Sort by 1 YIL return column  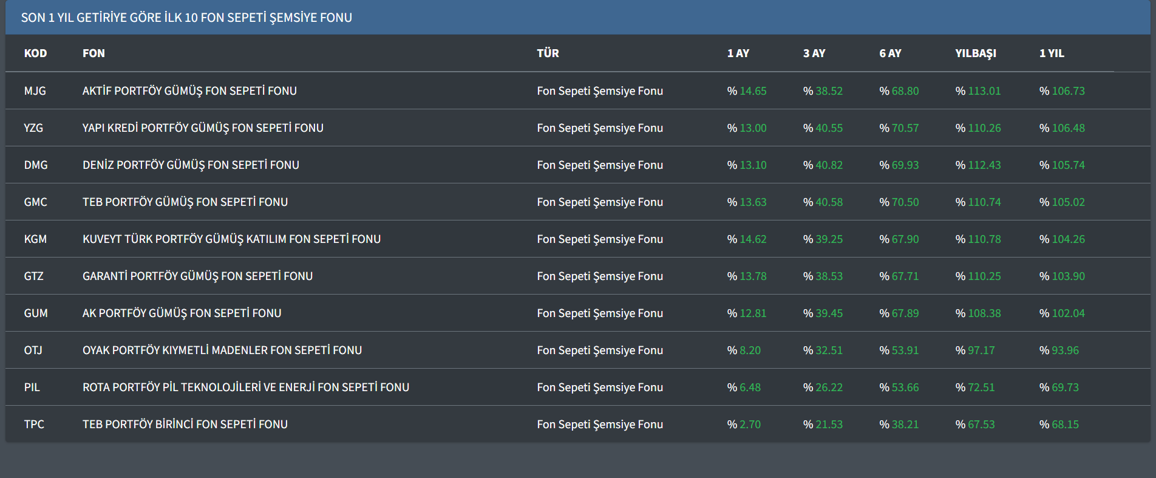(x=1051, y=53)
